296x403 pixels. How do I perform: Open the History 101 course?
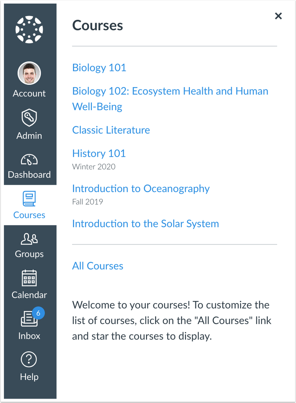pos(99,154)
